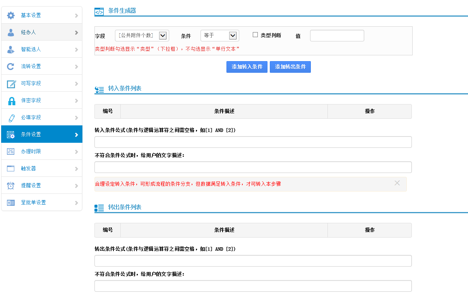Click the 添加转出条件 button

coord(290,67)
